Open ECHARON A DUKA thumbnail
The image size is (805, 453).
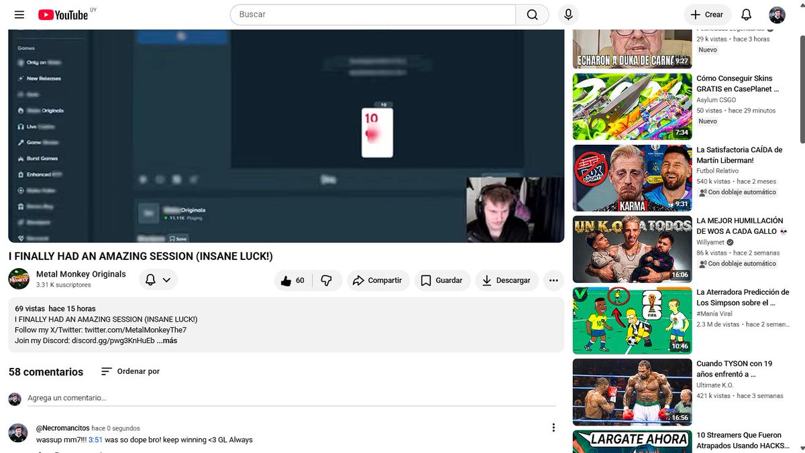632,49
